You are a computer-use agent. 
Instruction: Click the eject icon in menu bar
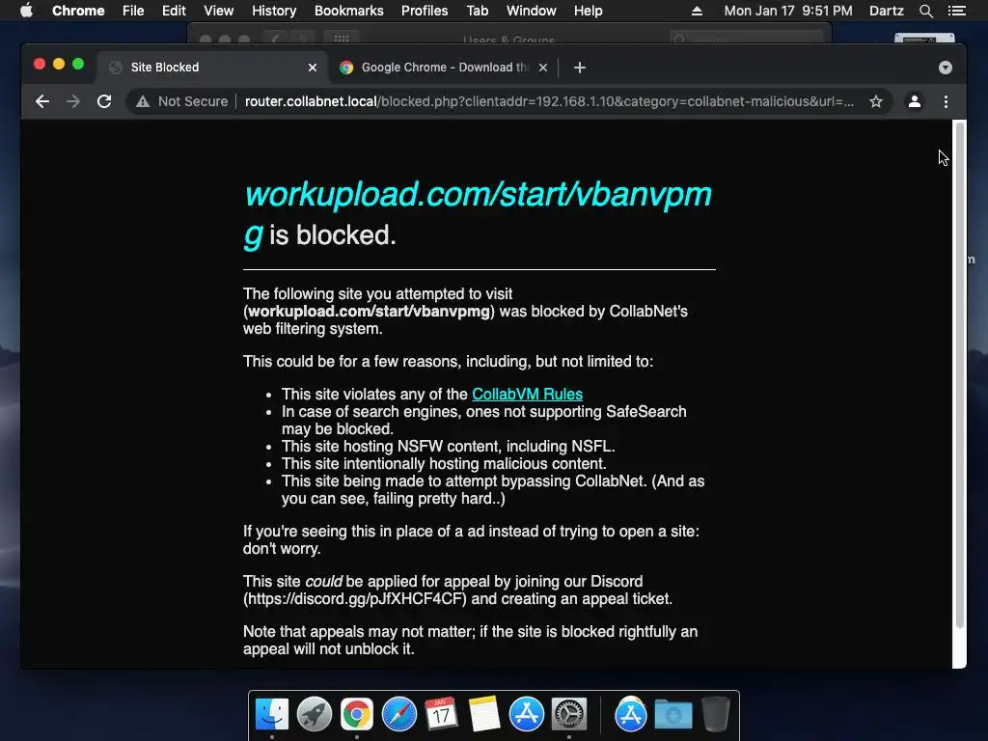(x=697, y=11)
